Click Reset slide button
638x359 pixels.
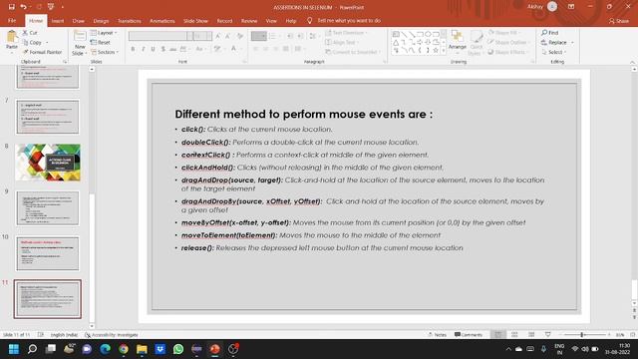pyautogui.click(x=100, y=42)
